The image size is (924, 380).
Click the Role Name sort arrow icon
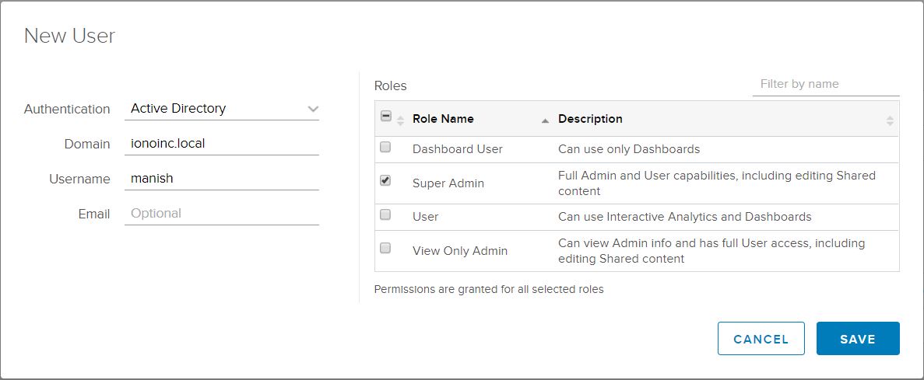point(545,120)
